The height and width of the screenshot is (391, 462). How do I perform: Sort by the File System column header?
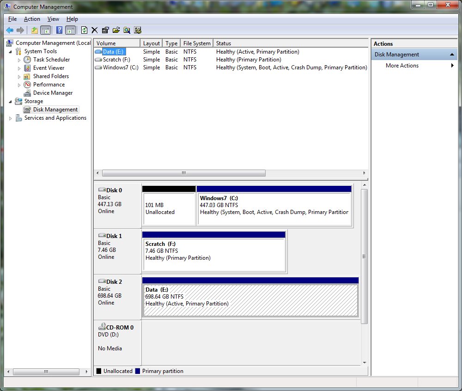(x=197, y=43)
